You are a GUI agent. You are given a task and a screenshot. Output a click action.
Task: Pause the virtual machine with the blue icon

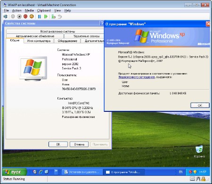[40, 17]
